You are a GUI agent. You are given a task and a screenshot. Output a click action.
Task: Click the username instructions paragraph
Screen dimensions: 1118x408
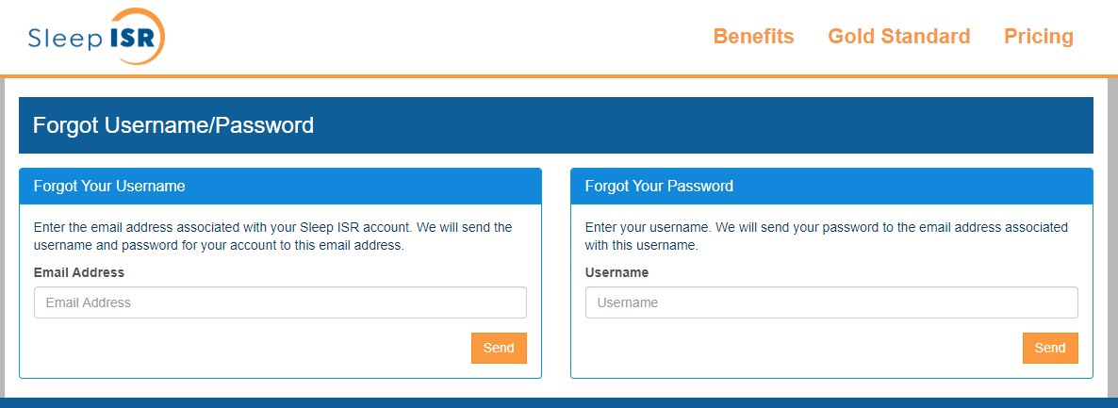(x=826, y=237)
